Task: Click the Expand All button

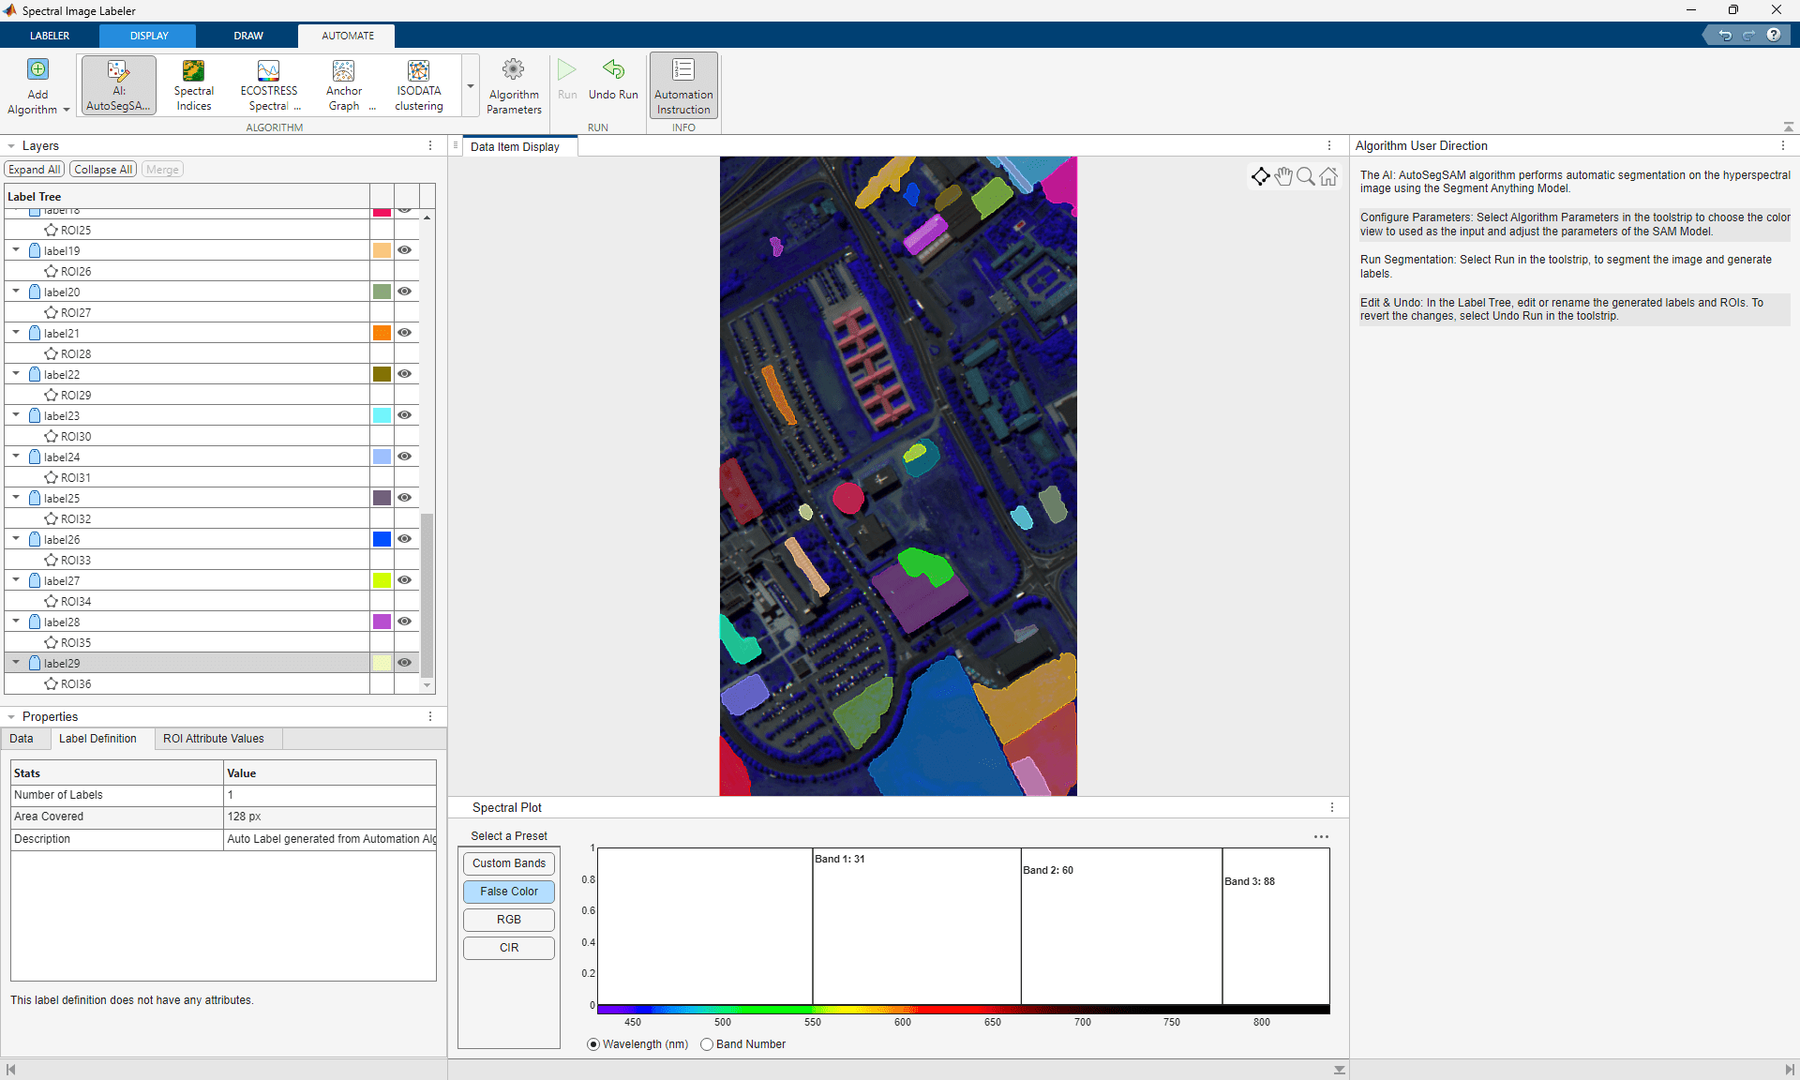Action: tap(33, 169)
